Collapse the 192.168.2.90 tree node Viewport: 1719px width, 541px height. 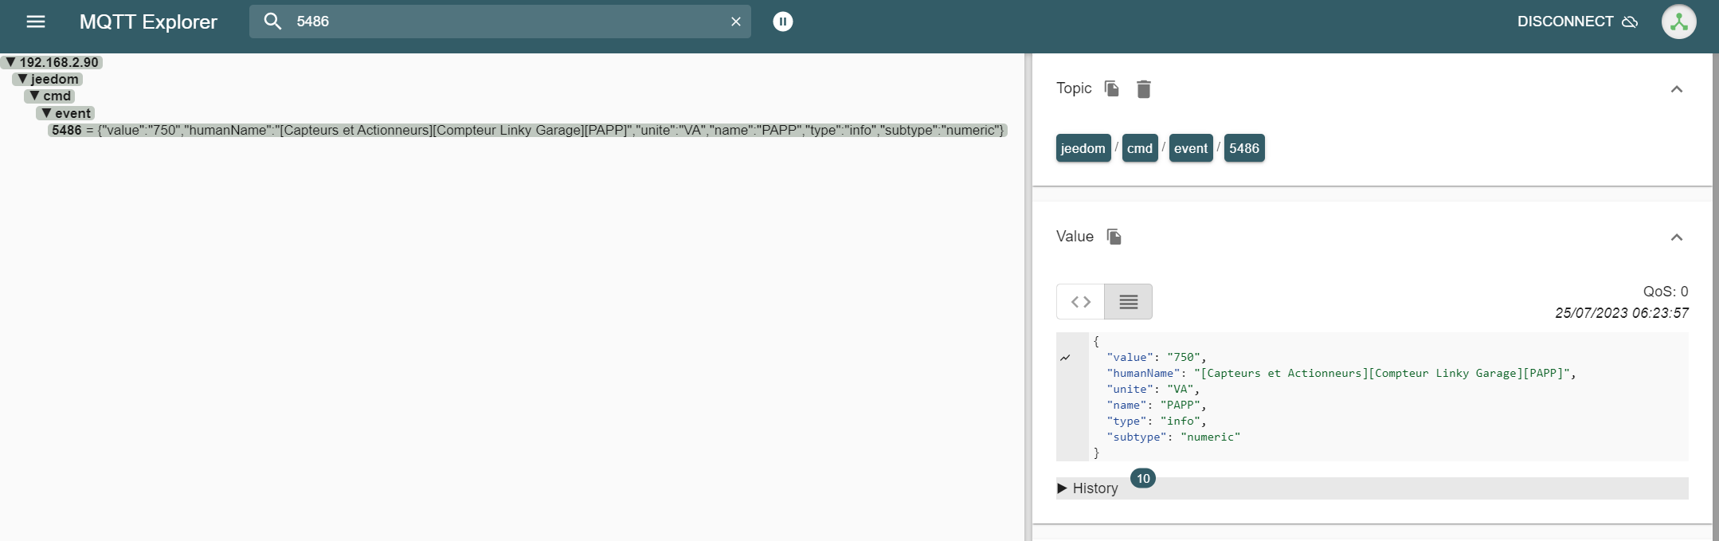(11, 62)
